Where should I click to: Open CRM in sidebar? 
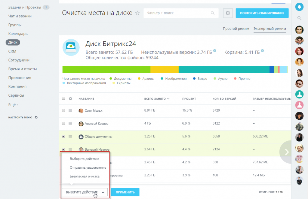(x=12, y=51)
